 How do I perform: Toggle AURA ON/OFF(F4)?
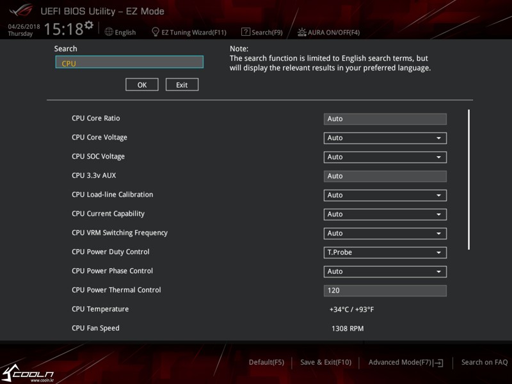click(x=333, y=33)
